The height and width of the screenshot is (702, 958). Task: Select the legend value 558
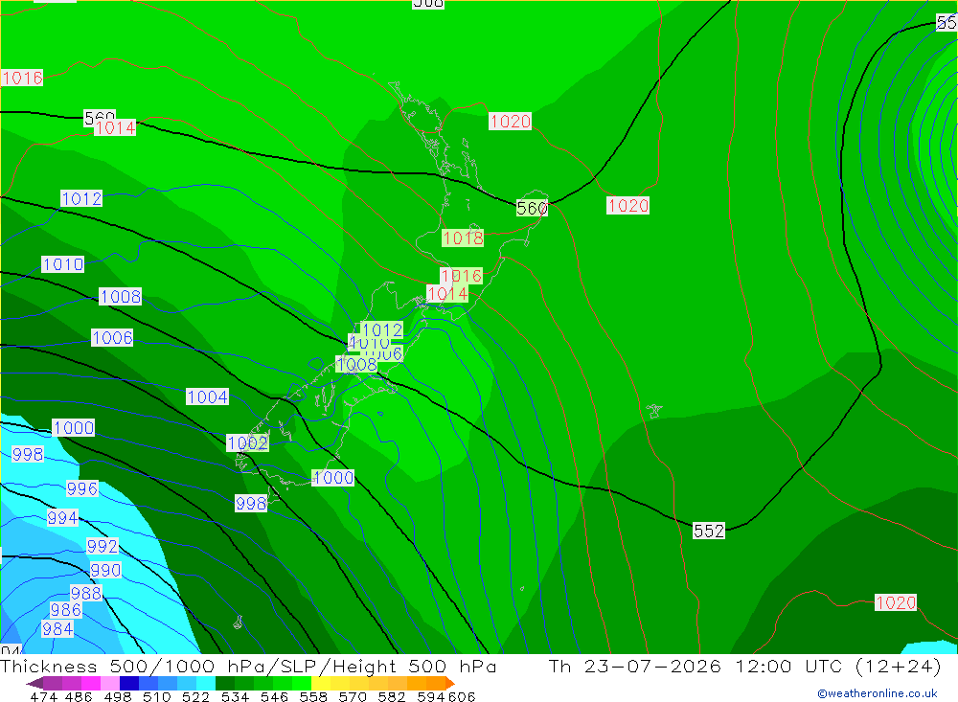(x=313, y=696)
